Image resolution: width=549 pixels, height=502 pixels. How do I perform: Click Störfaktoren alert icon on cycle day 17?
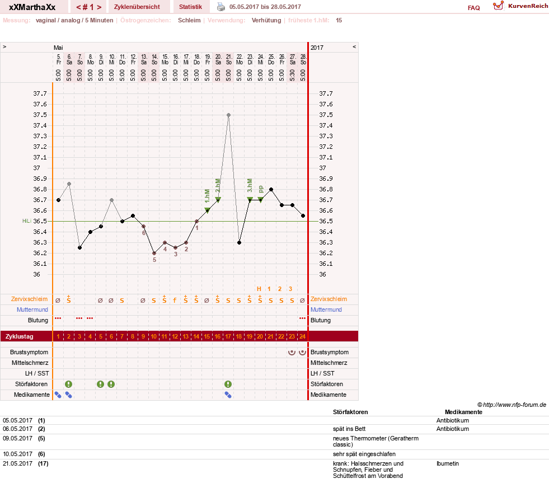[x=228, y=384]
